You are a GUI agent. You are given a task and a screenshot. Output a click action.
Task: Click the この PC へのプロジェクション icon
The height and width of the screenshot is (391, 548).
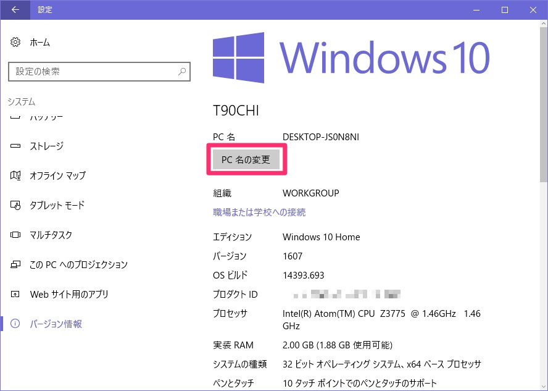[x=15, y=264]
